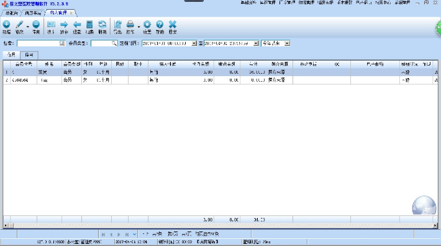Click the 姓名 (name) column header
The image size is (441, 247).
pyautogui.click(x=49, y=64)
